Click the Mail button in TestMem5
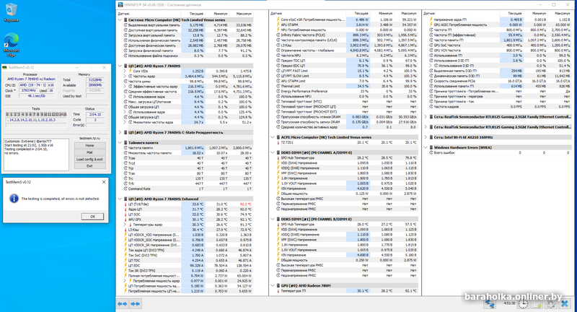The width and height of the screenshot is (577, 312). coord(89,152)
